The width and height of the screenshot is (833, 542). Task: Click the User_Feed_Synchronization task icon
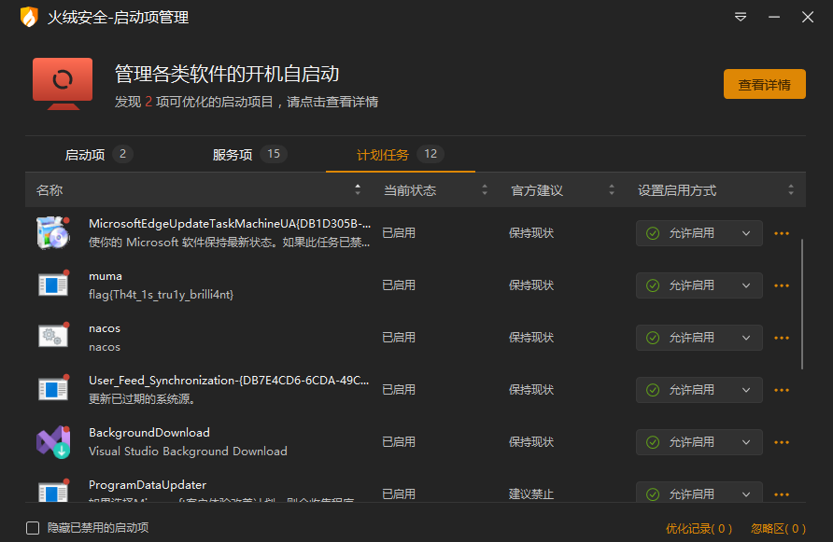(53, 389)
